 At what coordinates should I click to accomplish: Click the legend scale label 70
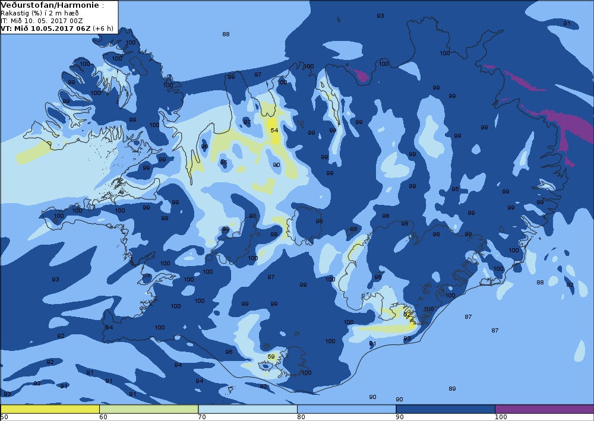(202, 417)
